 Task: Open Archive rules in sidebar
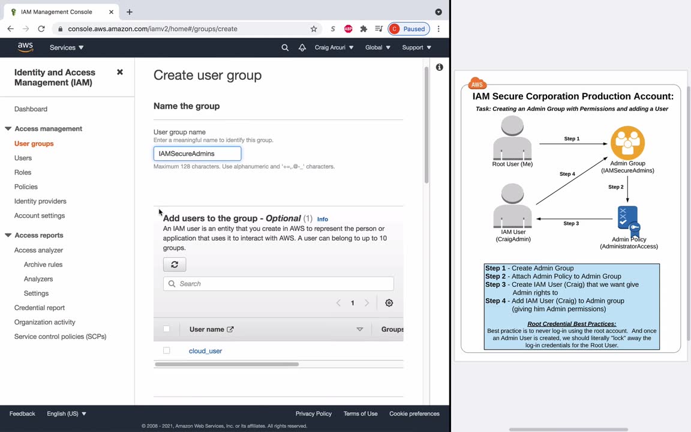pos(43,265)
